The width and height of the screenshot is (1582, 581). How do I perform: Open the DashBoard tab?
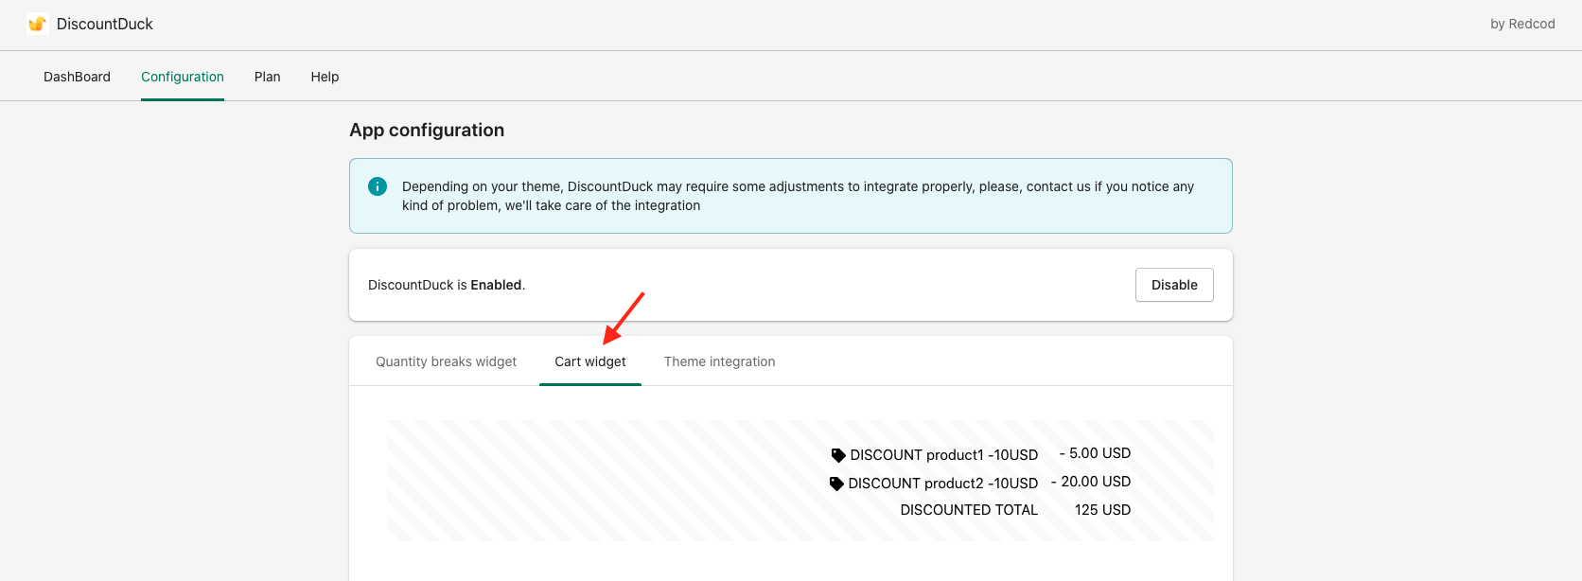click(x=77, y=77)
